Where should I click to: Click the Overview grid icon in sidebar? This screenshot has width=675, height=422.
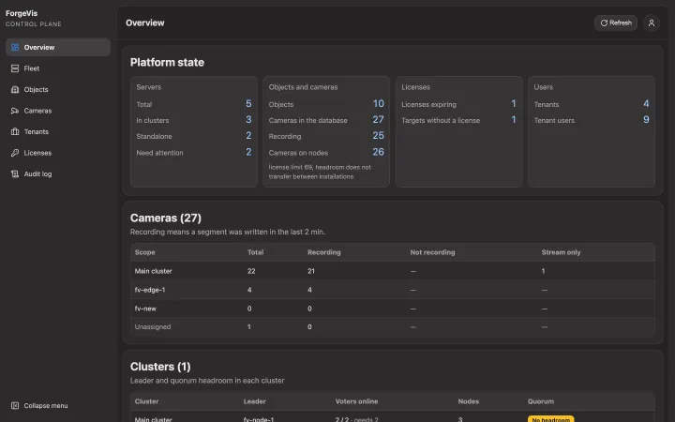click(15, 48)
